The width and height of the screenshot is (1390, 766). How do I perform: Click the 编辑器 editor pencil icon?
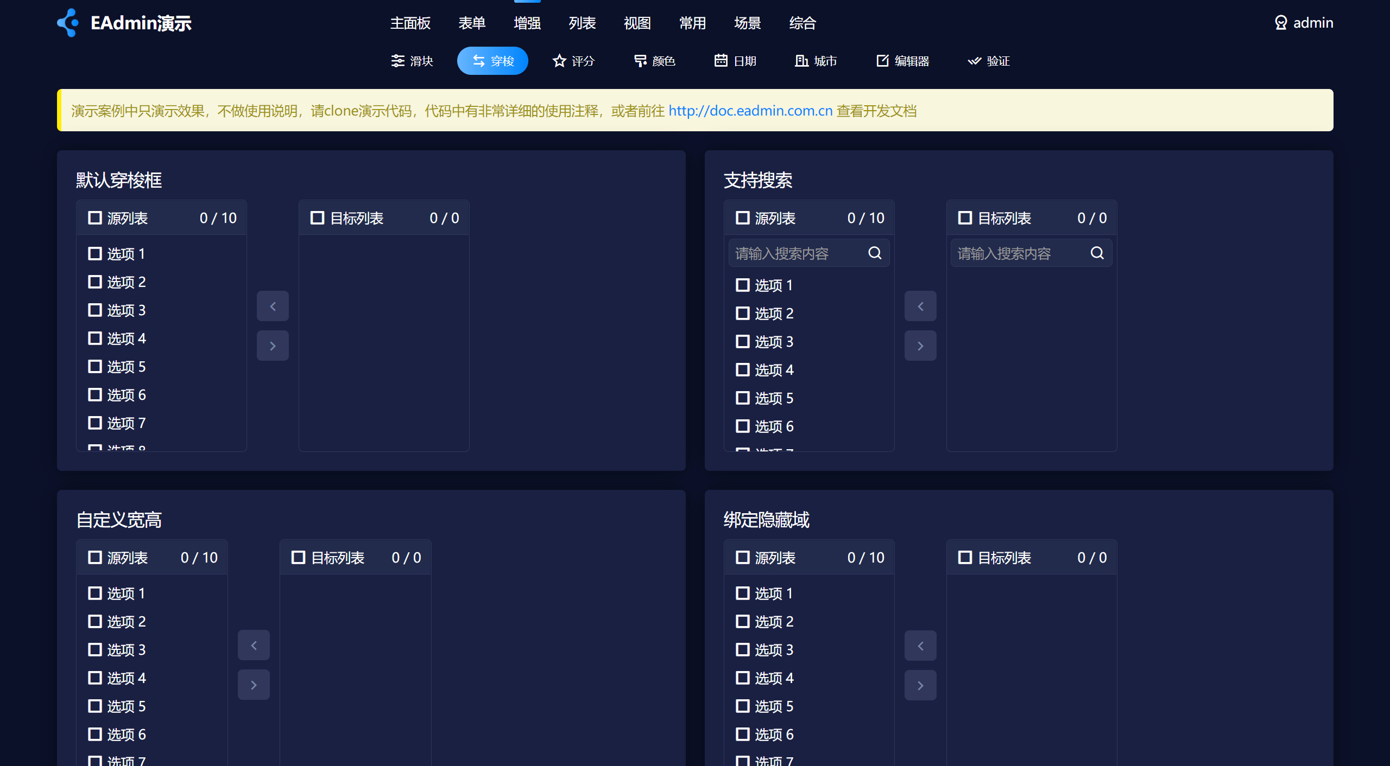[x=882, y=61]
